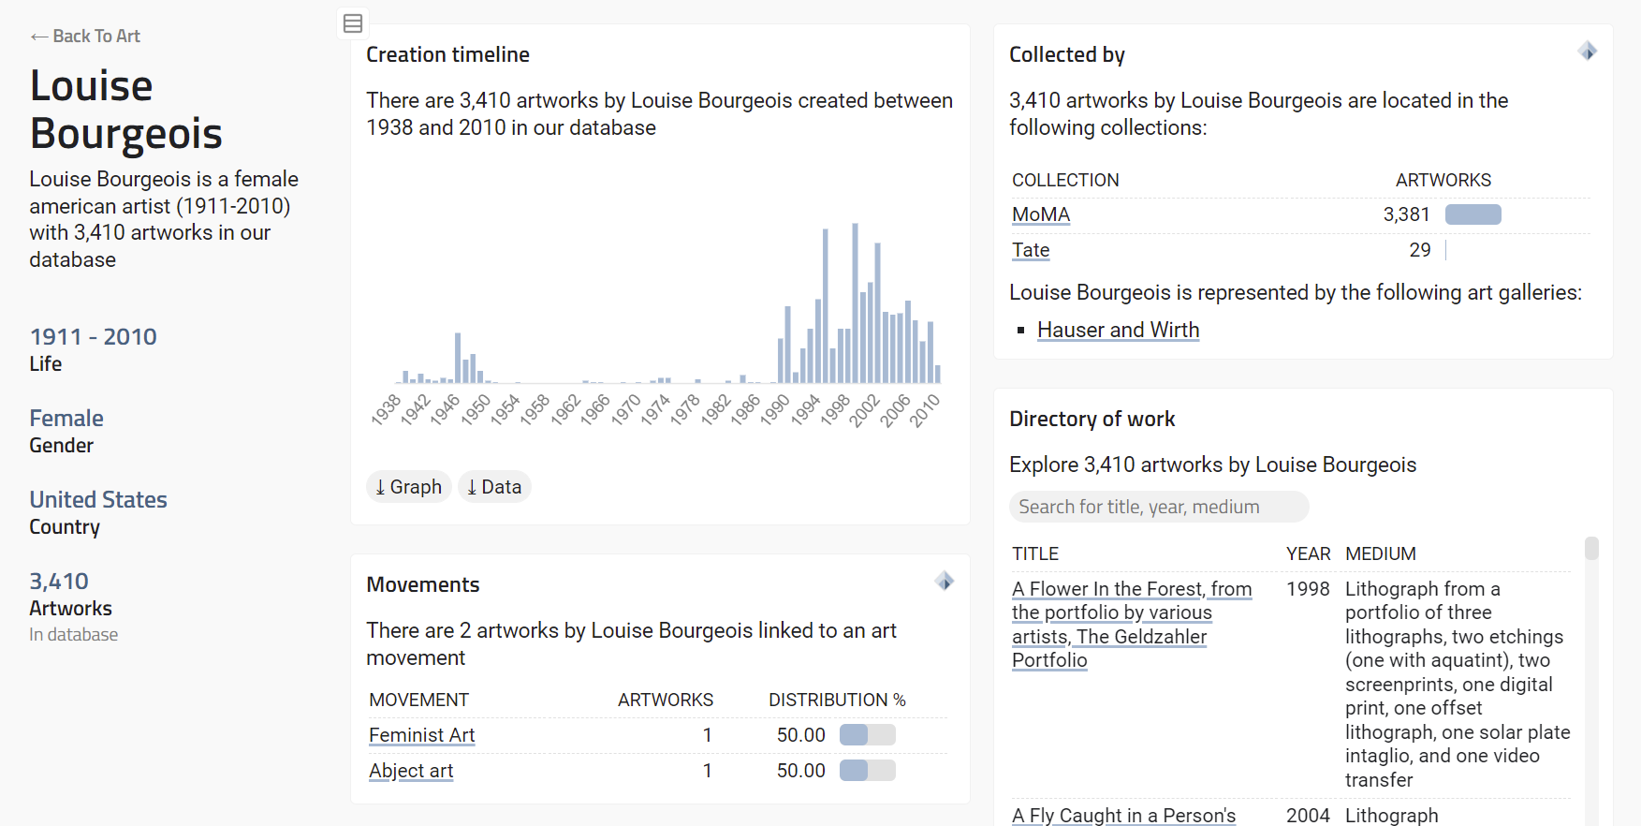Image resolution: width=1641 pixels, height=826 pixels.
Task: Click the 1938 axis label on chart
Action: coord(386,411)
